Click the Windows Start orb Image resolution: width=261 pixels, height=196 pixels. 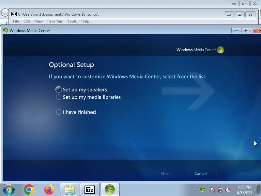click(9, 190)
